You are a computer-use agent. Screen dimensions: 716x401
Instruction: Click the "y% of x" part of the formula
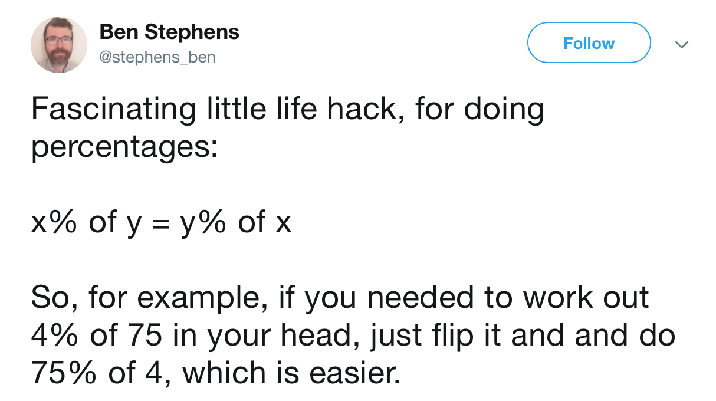233,224
